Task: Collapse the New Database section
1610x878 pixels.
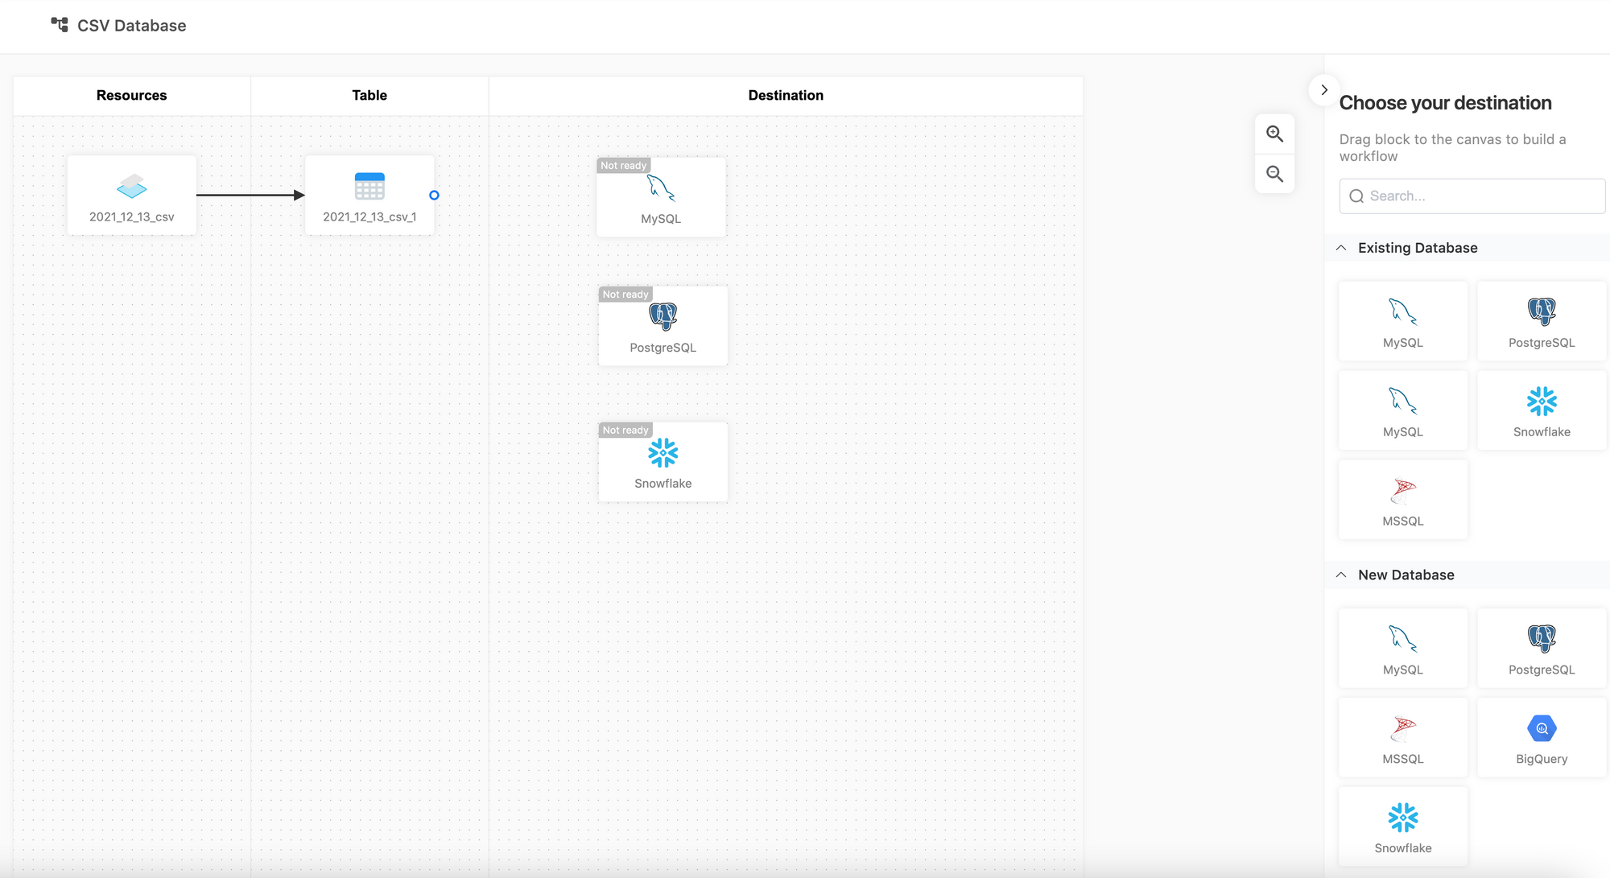Action: (1341, 575)
